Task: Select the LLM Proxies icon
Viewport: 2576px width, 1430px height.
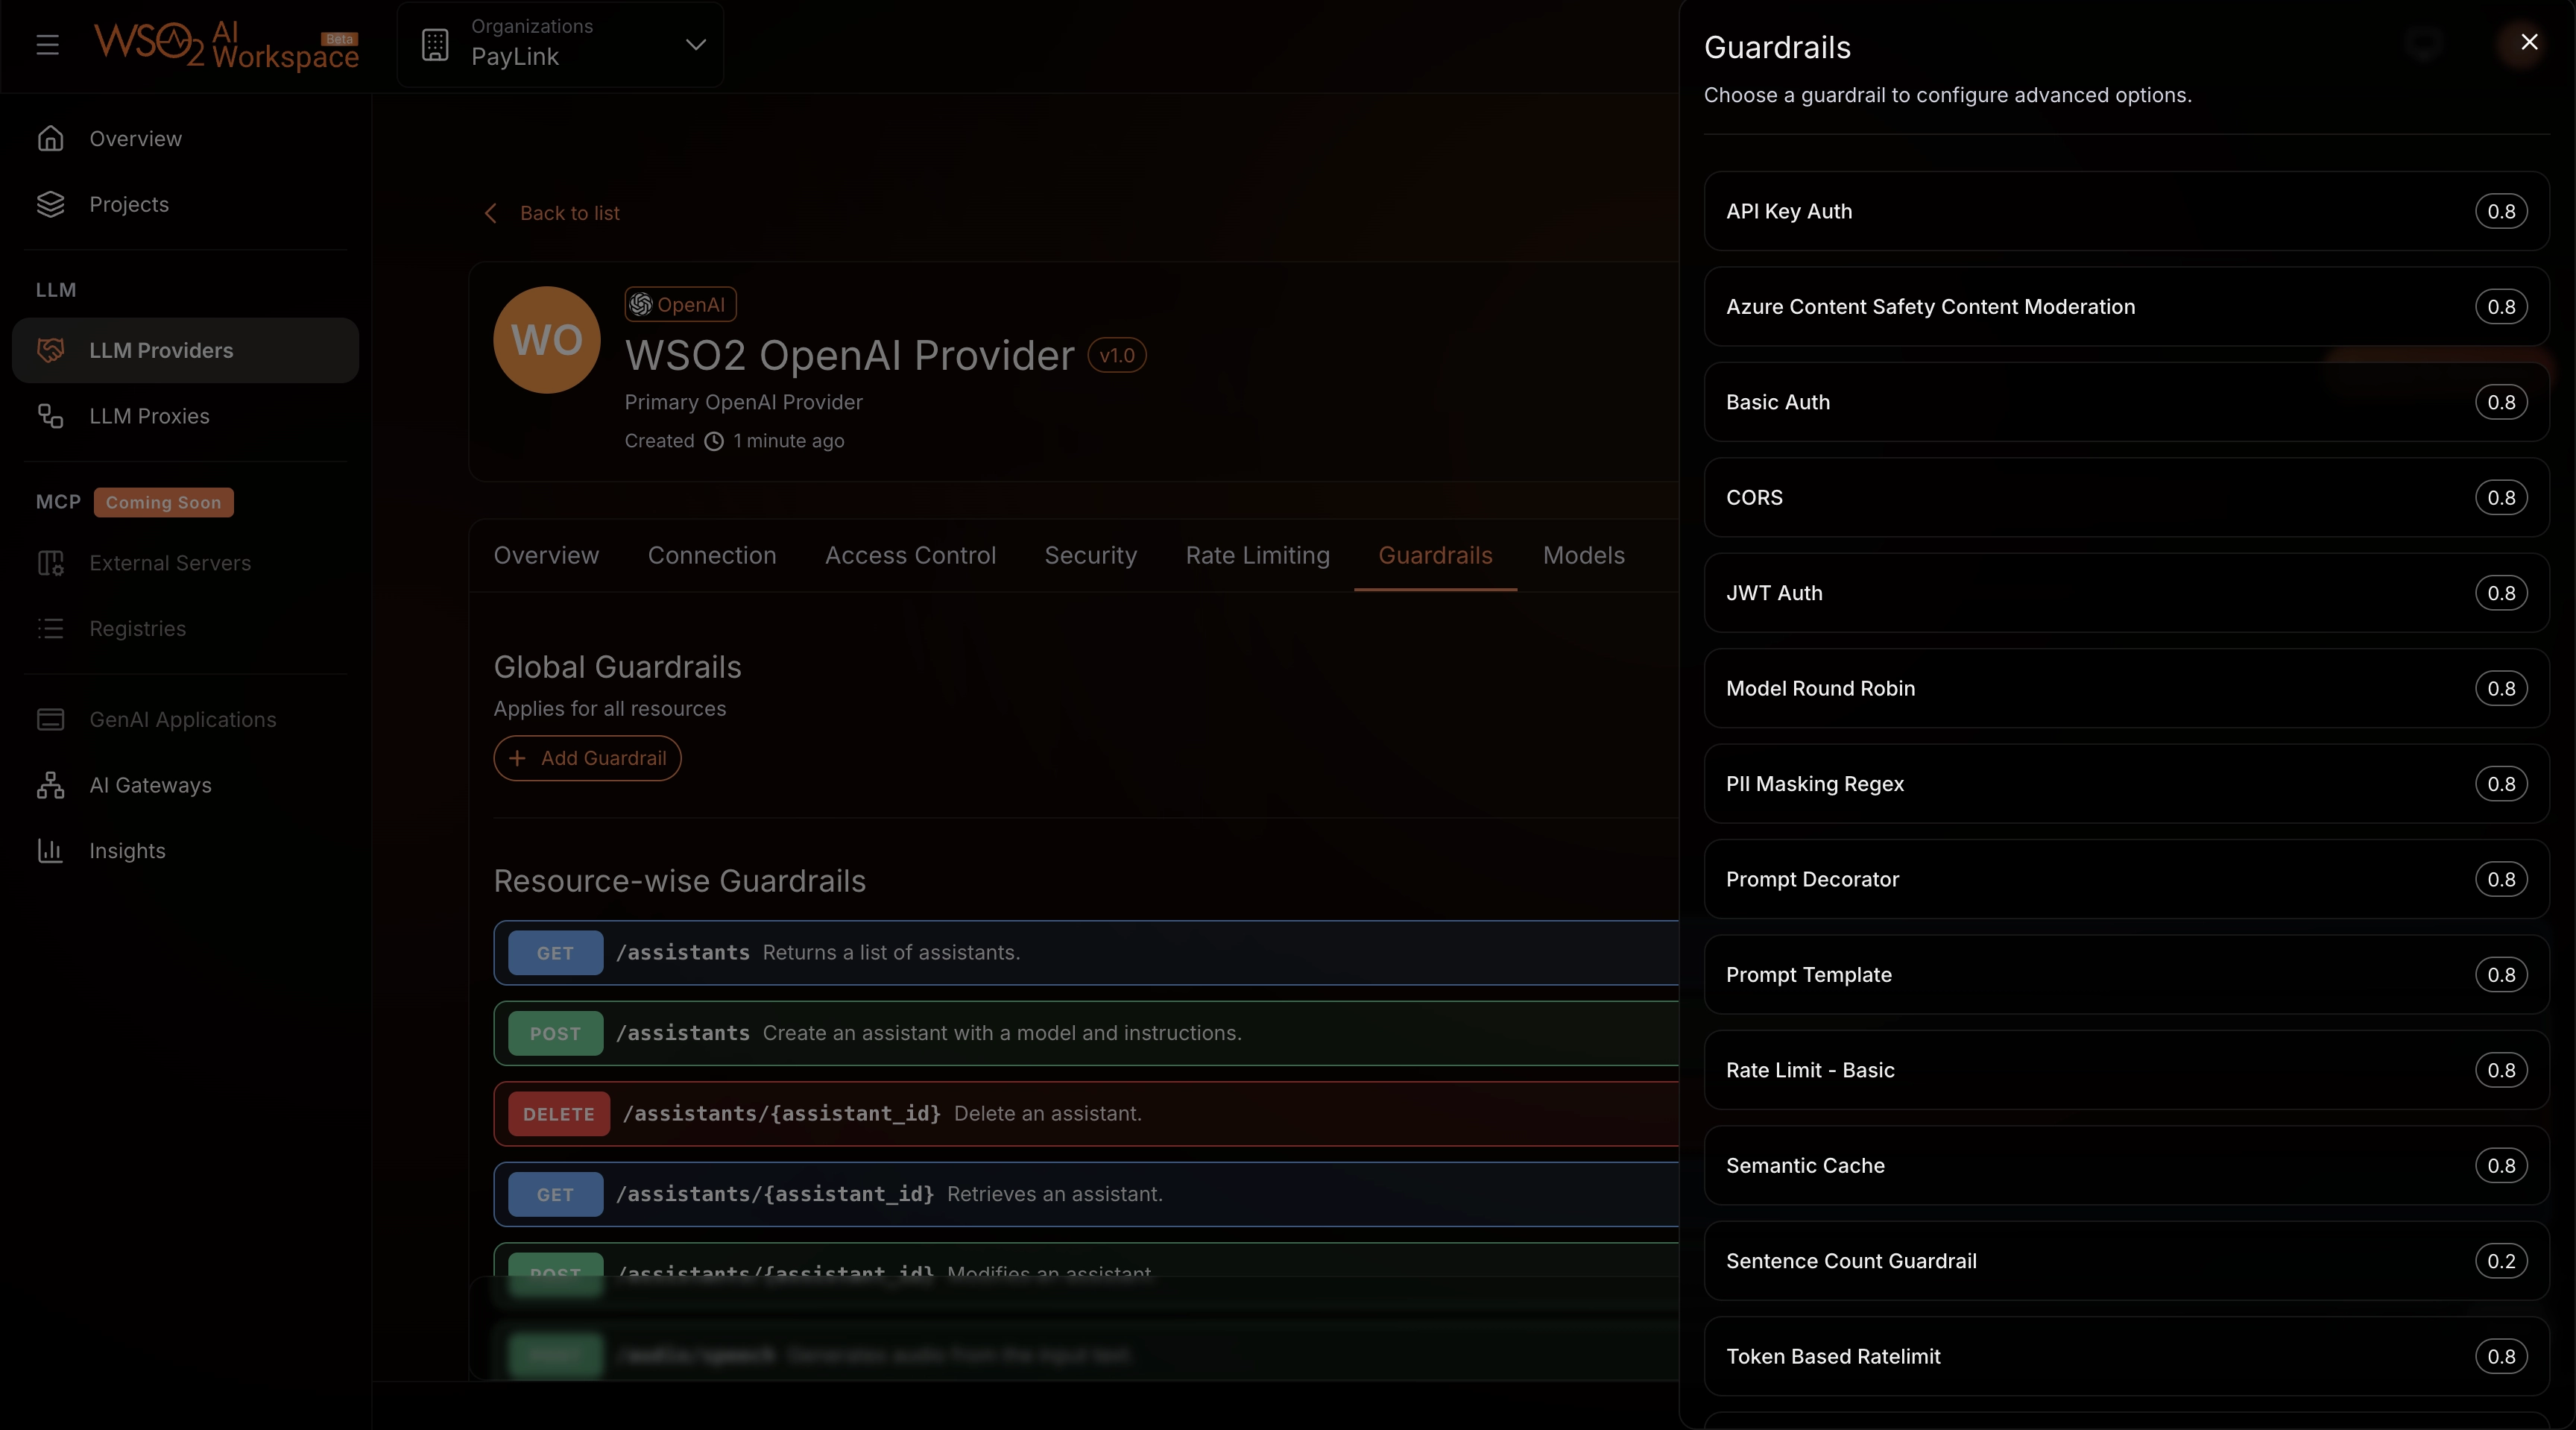Action: [x=50, y=416]
